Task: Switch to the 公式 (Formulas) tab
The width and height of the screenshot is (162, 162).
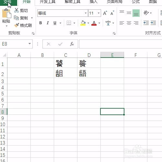Action: tap(136, 2)
